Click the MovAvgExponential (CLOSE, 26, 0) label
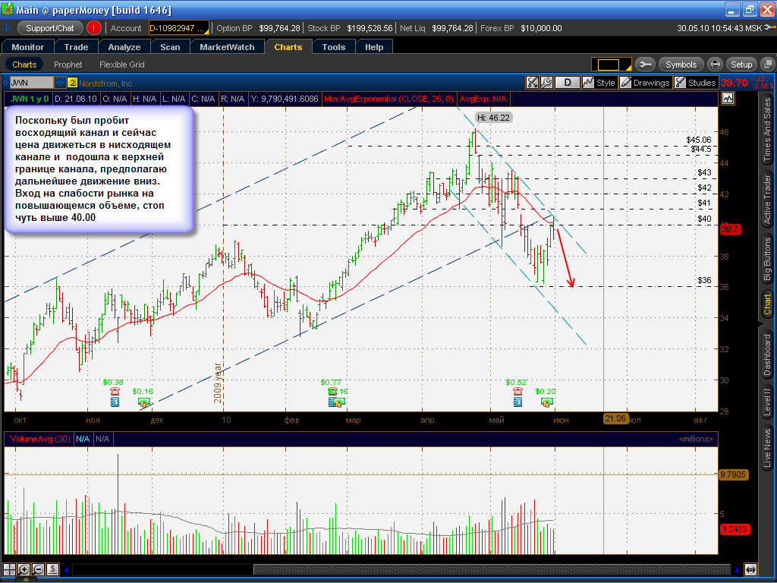The image size is (777, 583). (388, 99)
